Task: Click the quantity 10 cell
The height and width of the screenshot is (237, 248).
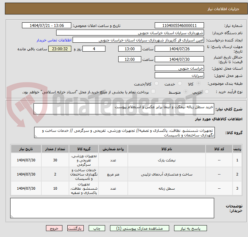Action: pos(55,188)
